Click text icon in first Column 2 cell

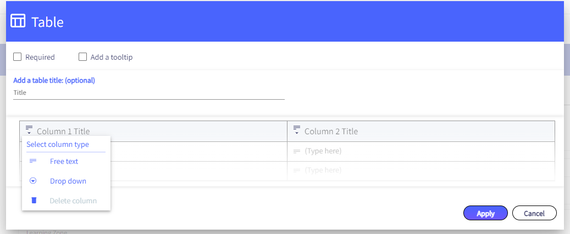tap(297, 151)
